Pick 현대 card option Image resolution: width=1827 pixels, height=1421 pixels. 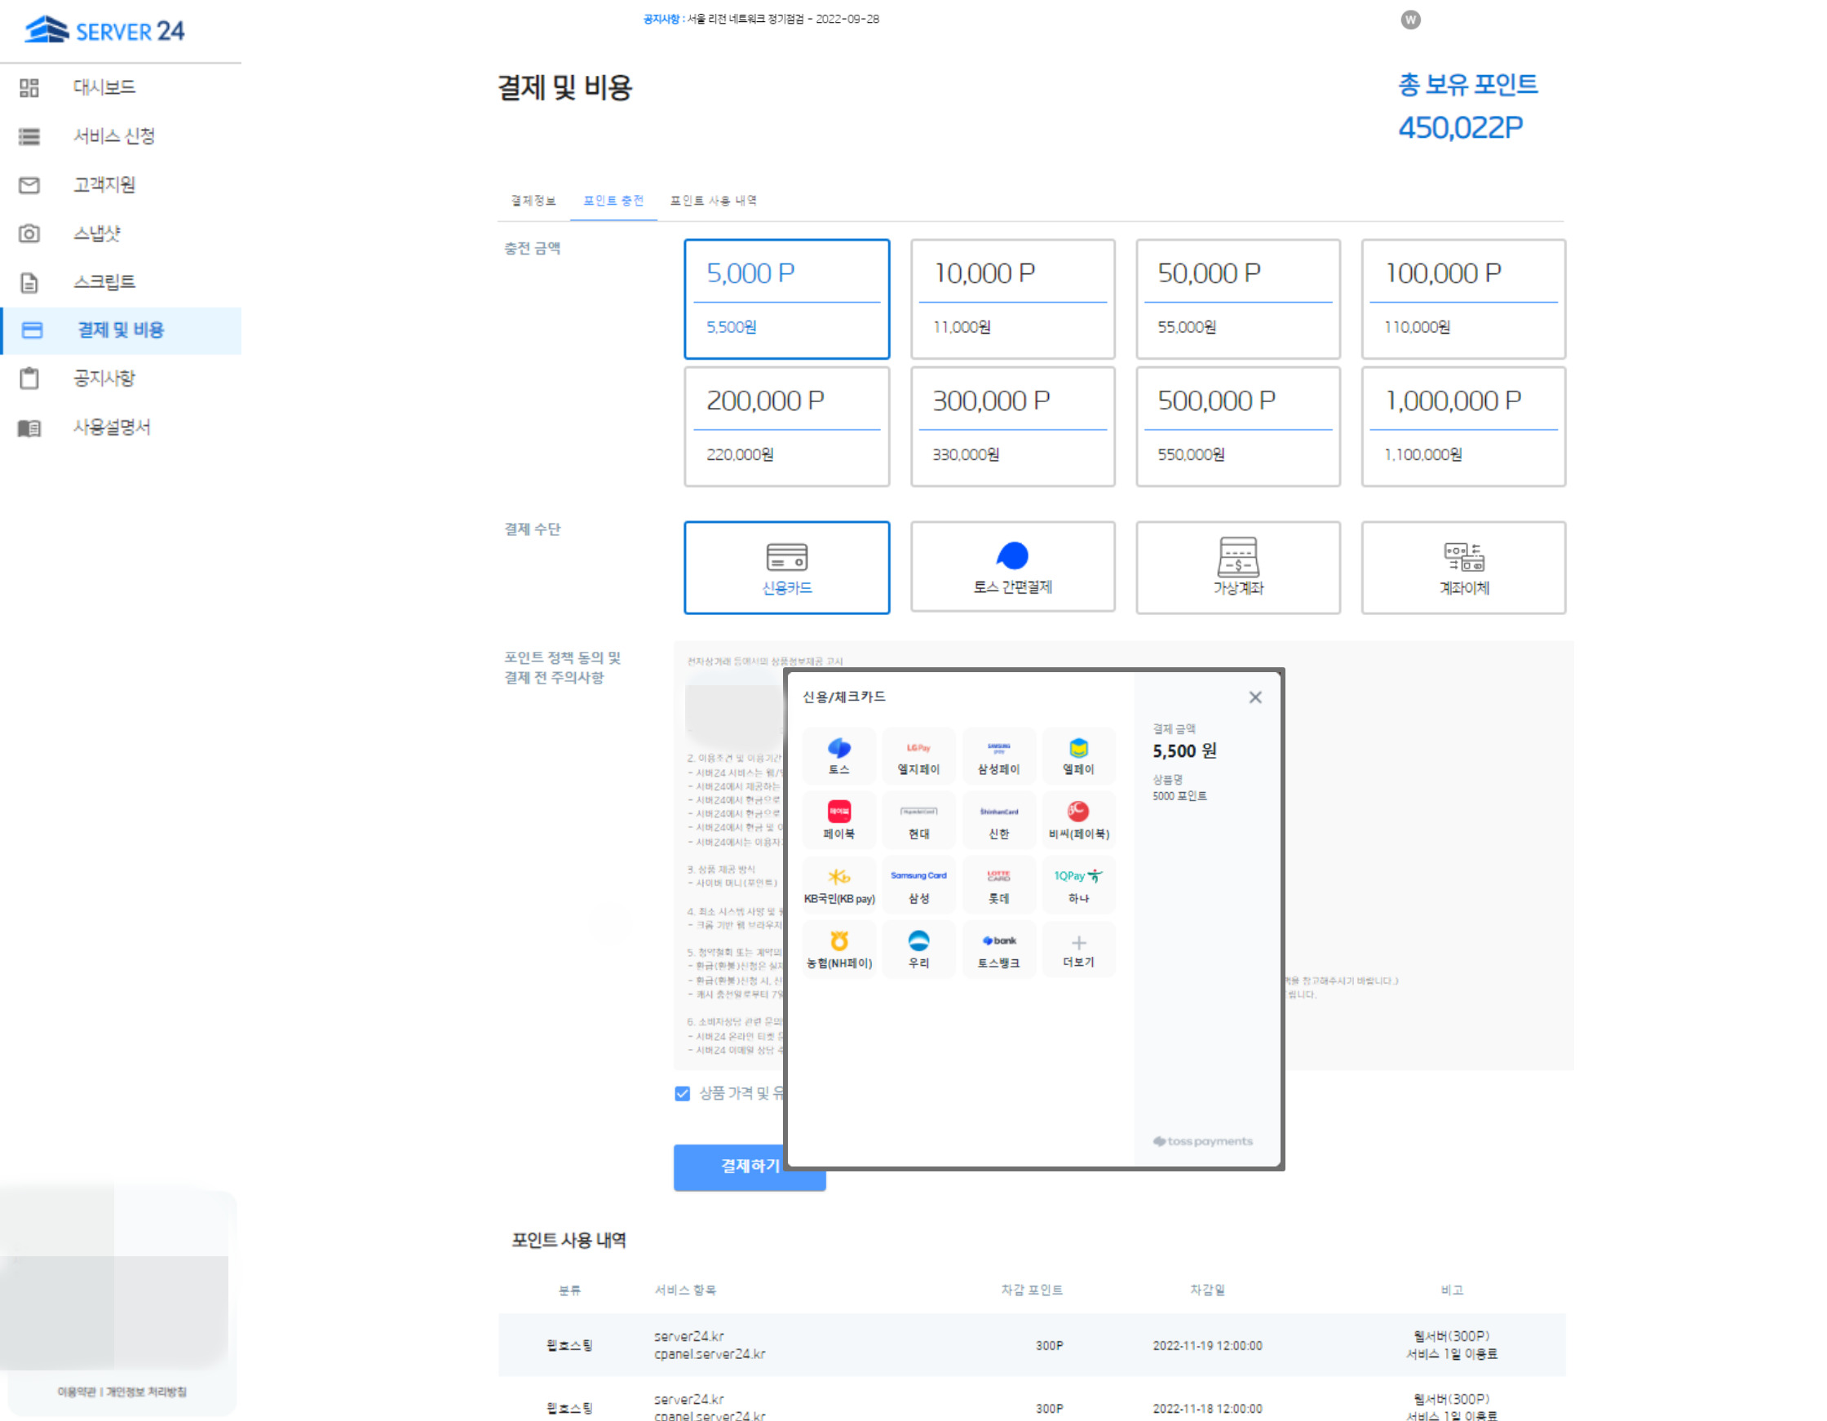tap(918, 821)
